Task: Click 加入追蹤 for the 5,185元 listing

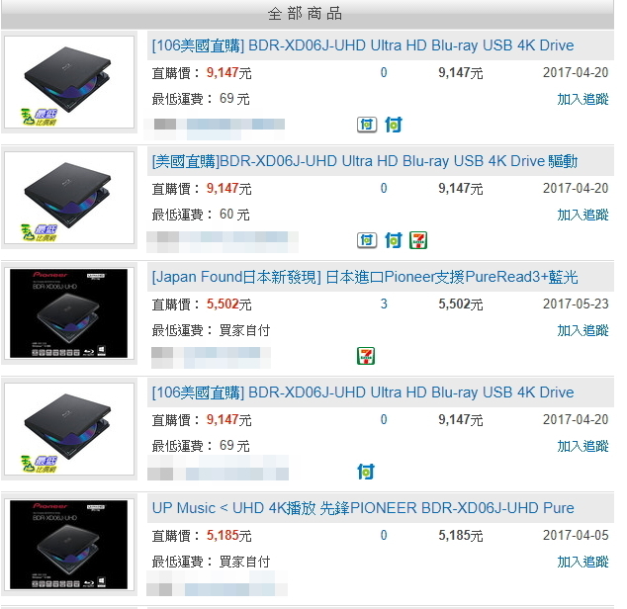Action: pyautogui.click(x=582, y=562)
